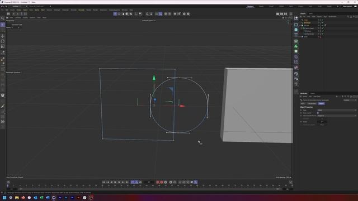The width and height of the screenshot is (358, 201).
Task: Select the Spline Pen tool
Action: tap(3, 106)
